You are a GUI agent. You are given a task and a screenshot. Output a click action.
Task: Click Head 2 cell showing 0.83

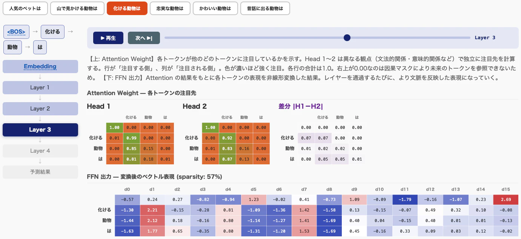coord(227,149)
